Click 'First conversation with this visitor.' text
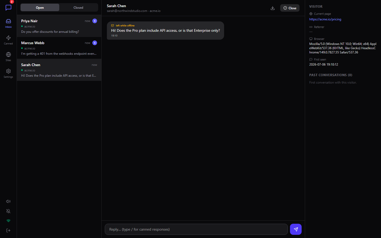The height and width of the screenshot is (238, 381). tap(333, 83)
